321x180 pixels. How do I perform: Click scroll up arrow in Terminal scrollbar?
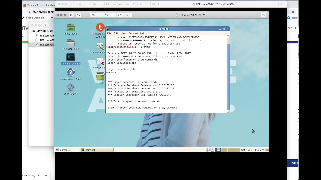228,37
